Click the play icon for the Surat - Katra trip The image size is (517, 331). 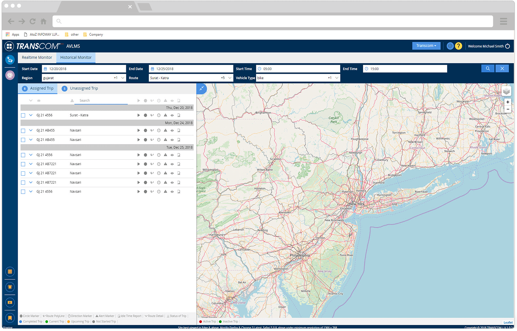pyautogui.click(x=138, y=115)
